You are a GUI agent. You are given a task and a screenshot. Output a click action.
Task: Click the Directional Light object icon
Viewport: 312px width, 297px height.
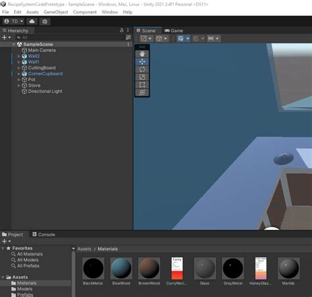[24, 92]
